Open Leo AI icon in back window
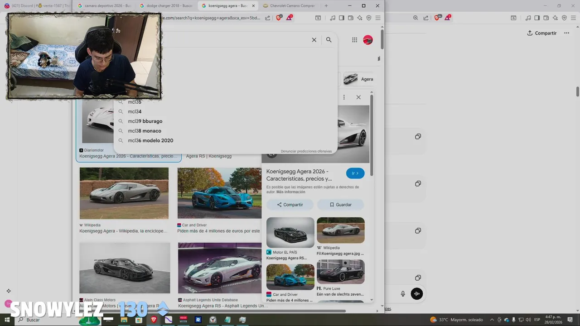Image resolution: width=580 pixels, height=326 pixels. click(x=555, y=18)
